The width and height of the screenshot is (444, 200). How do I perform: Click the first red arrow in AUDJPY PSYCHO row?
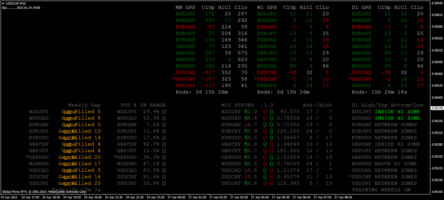265,111
